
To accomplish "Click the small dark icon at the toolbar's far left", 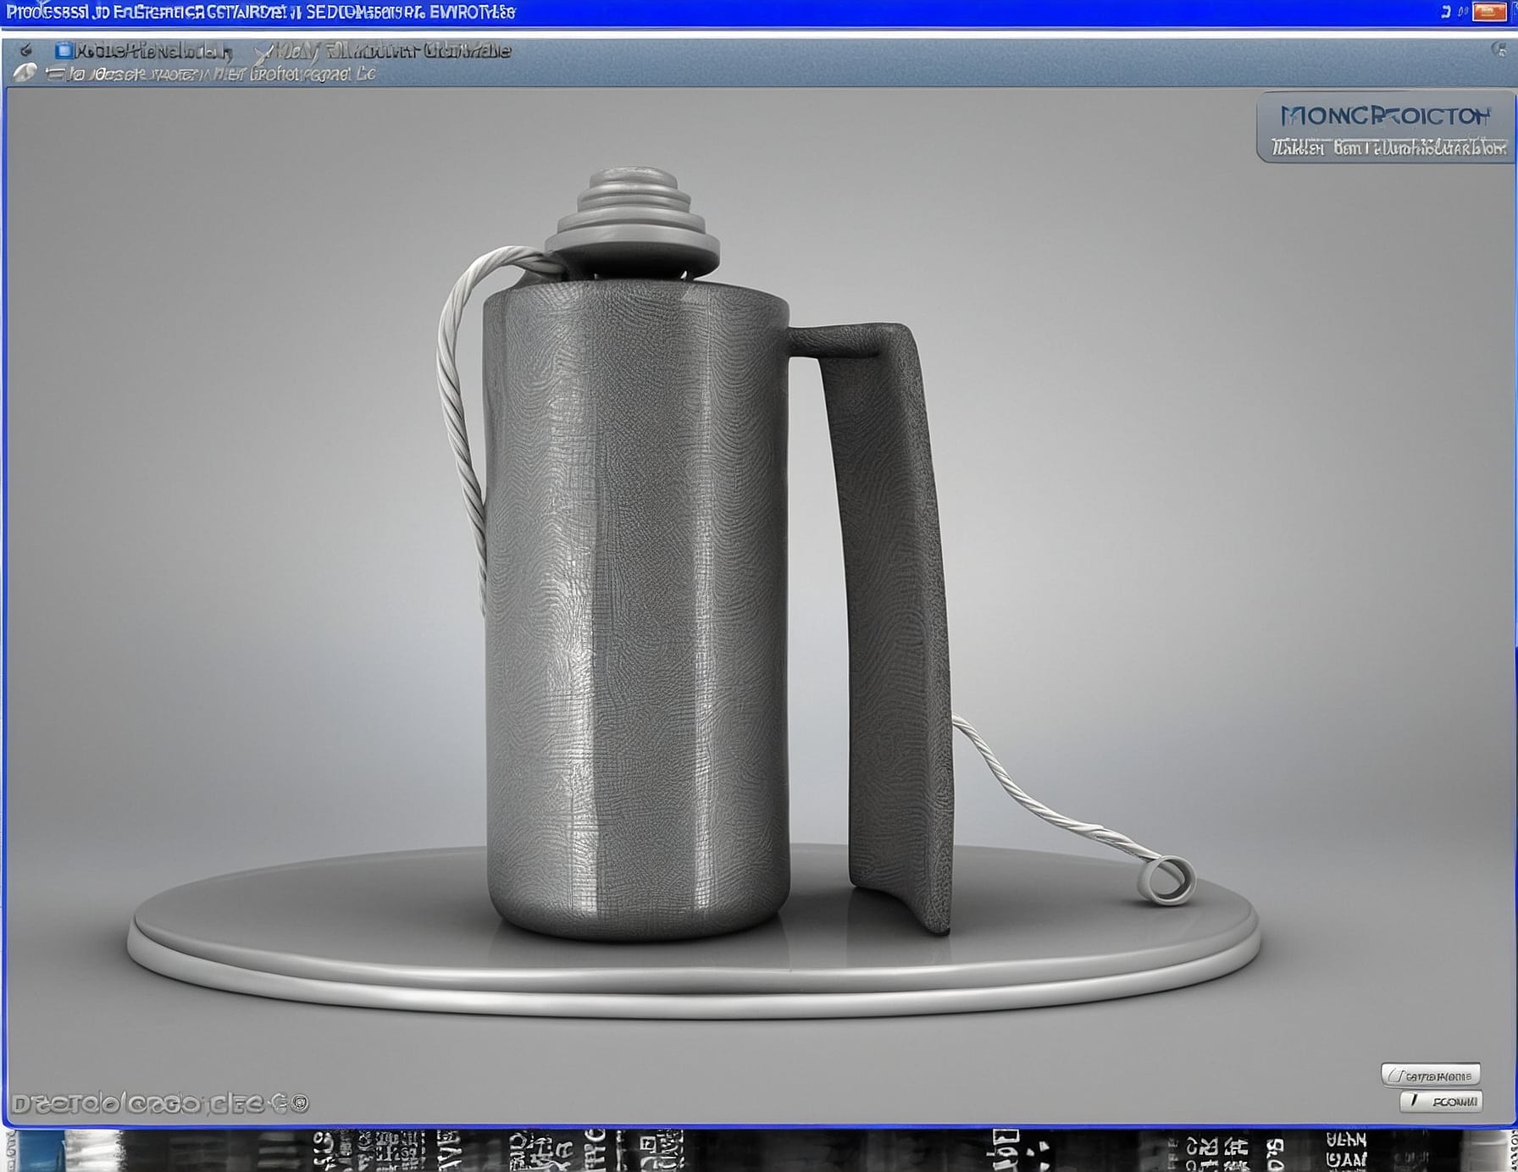I will (26, 51).
